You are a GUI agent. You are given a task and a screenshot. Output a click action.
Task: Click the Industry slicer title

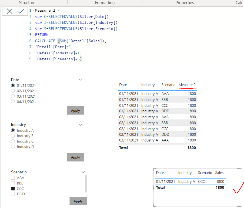point(18,125)
